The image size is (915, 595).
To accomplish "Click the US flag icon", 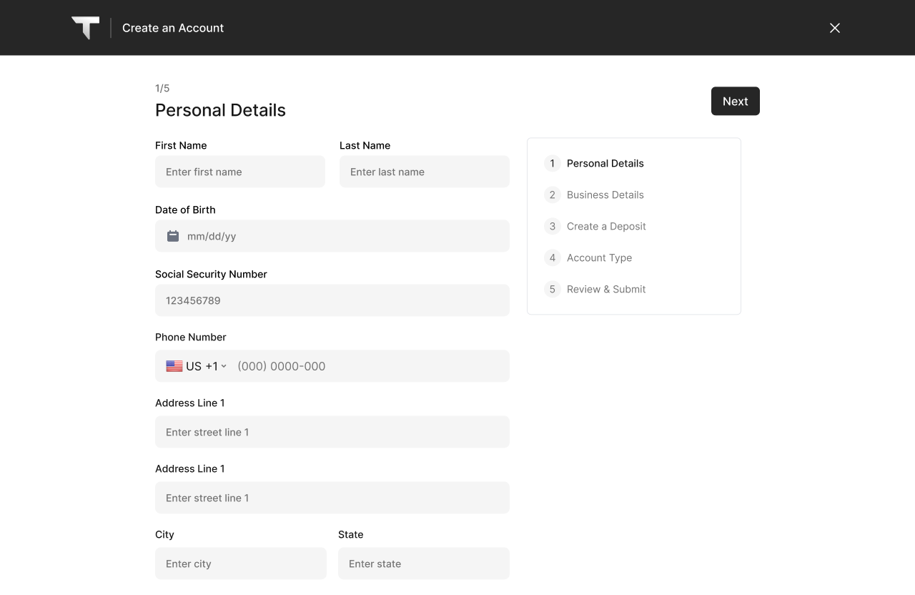I will [x=174, y=366].
